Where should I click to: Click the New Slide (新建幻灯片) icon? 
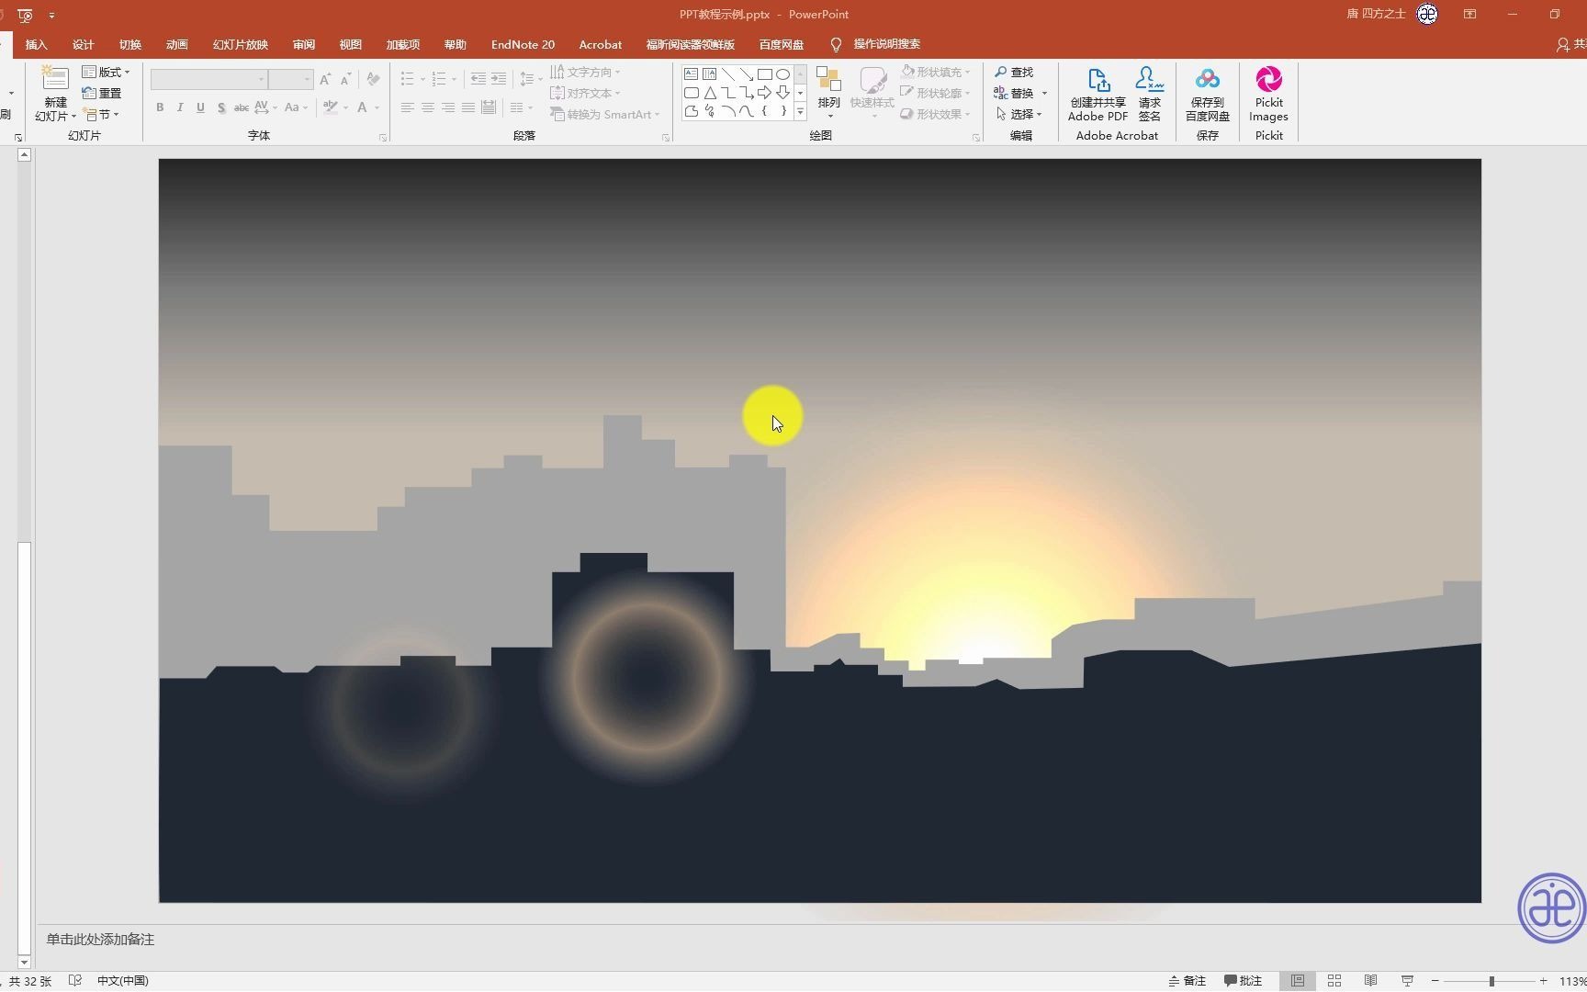click(x=55, y=79)
